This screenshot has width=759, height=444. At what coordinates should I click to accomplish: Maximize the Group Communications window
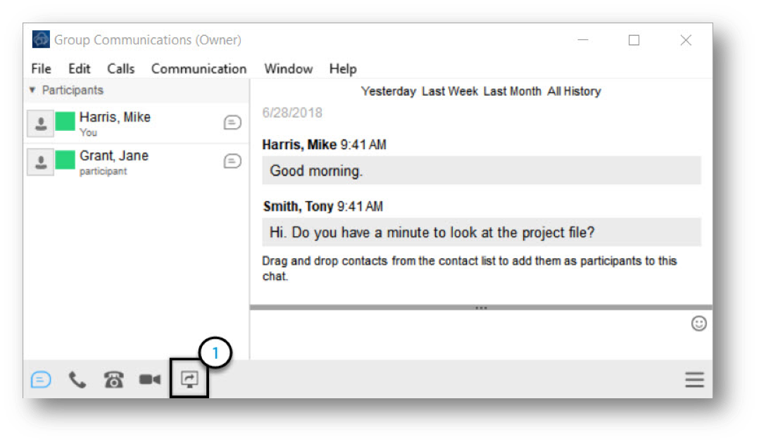pos(634,39)
